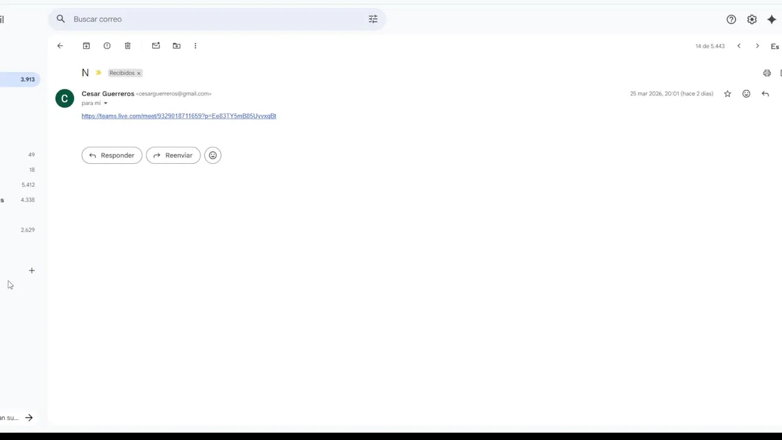782x440 pixels.
Task: Open Gmail settings gear
Action: (752, 20)
